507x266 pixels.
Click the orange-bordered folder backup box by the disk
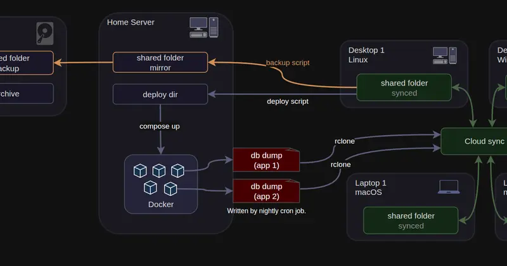point(27,63)
